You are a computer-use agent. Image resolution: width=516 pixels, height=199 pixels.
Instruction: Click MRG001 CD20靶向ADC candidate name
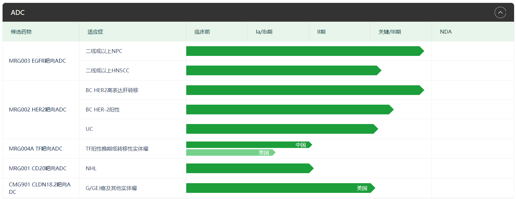click(38, 168)
